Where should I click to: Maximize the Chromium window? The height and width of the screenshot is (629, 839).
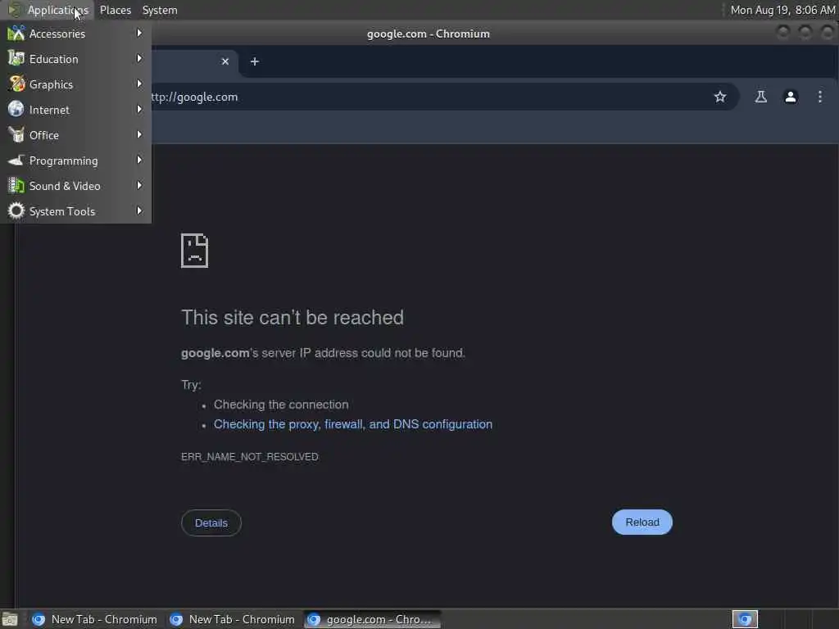[x=805, y=33]
